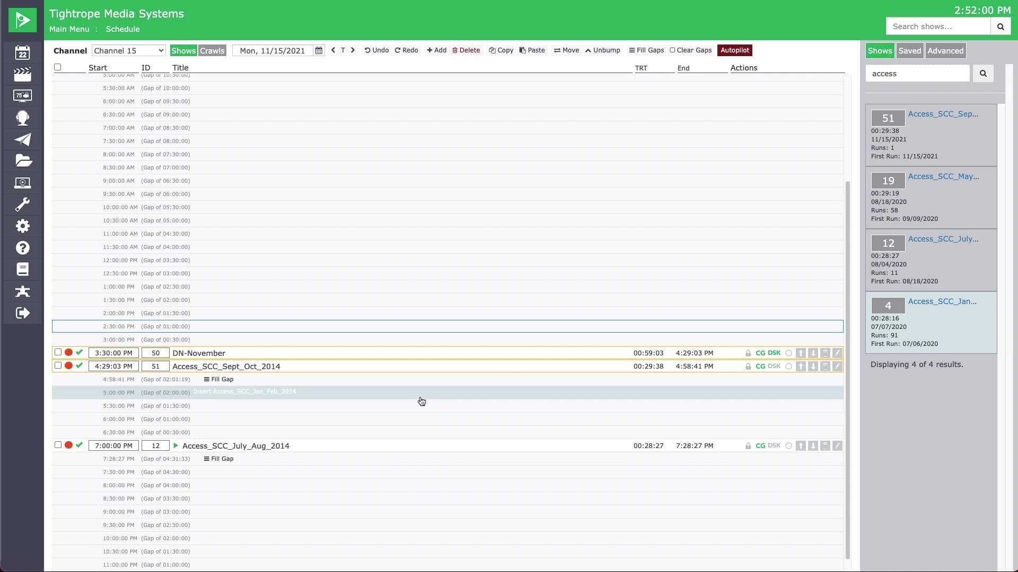Open the headset support sidebar icon
This screenshot has height=572, width=1018.
tap(22, 118)
